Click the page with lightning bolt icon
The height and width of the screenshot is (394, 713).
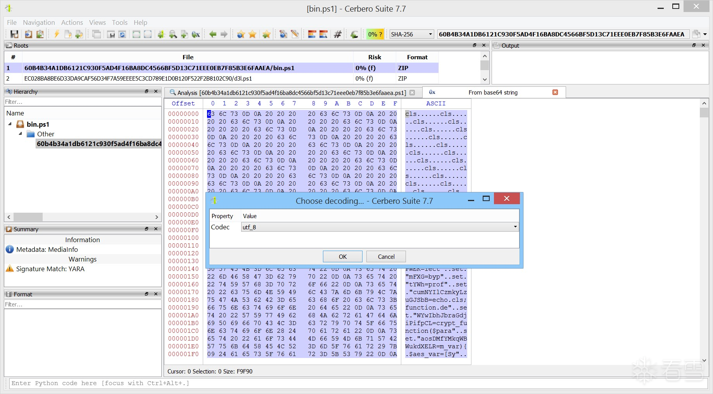point(68,34)
